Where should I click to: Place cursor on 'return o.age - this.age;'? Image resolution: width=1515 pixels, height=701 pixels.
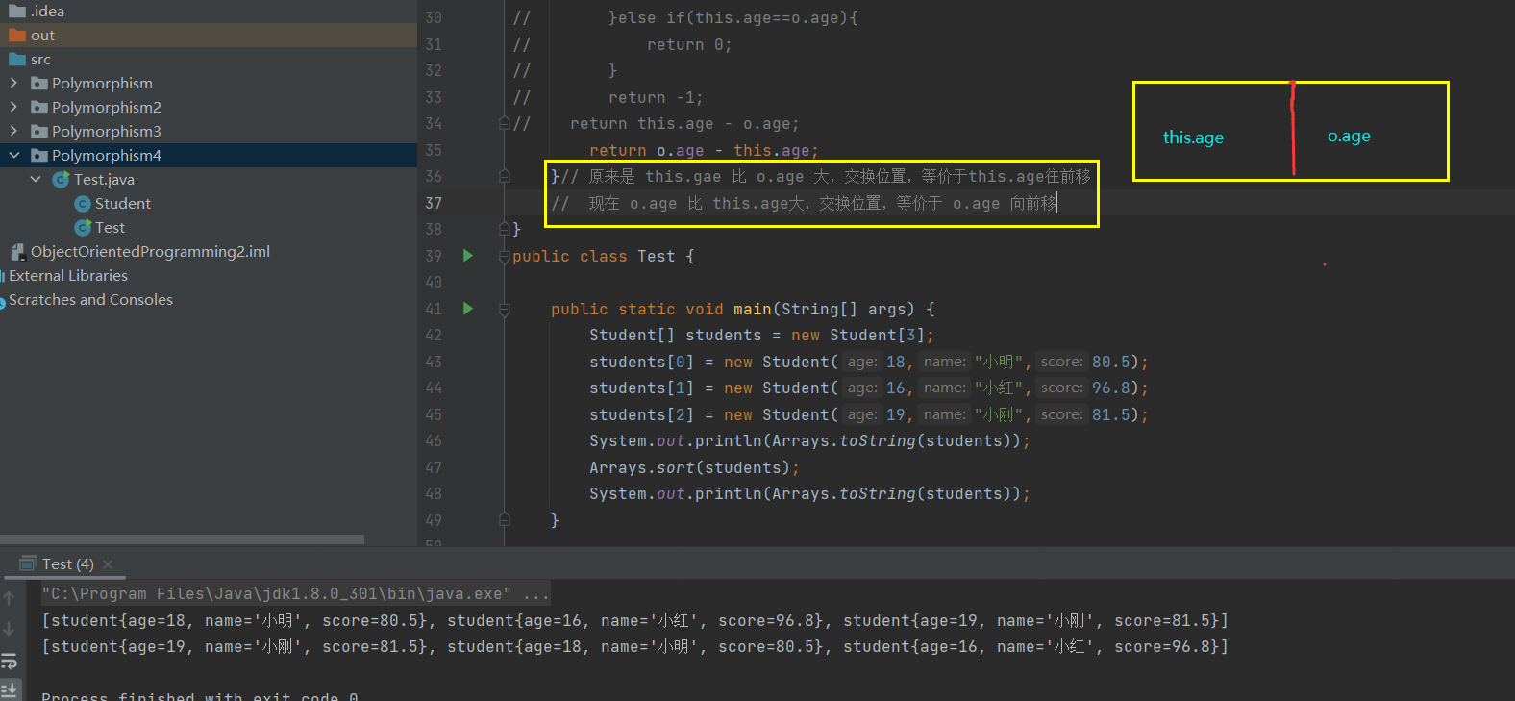click(704, 150)
